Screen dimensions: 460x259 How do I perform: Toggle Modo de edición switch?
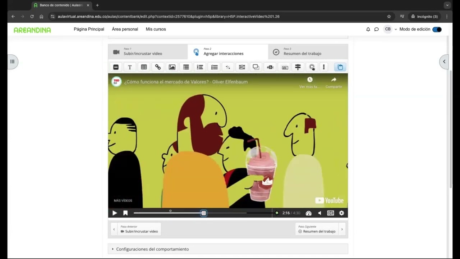437,29
